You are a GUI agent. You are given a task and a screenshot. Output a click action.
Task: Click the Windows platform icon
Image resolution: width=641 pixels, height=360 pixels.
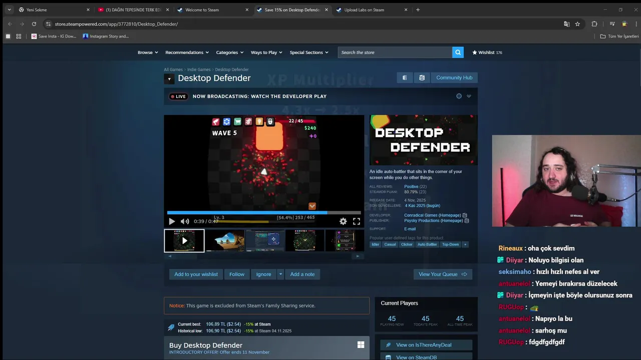point(361,344)
